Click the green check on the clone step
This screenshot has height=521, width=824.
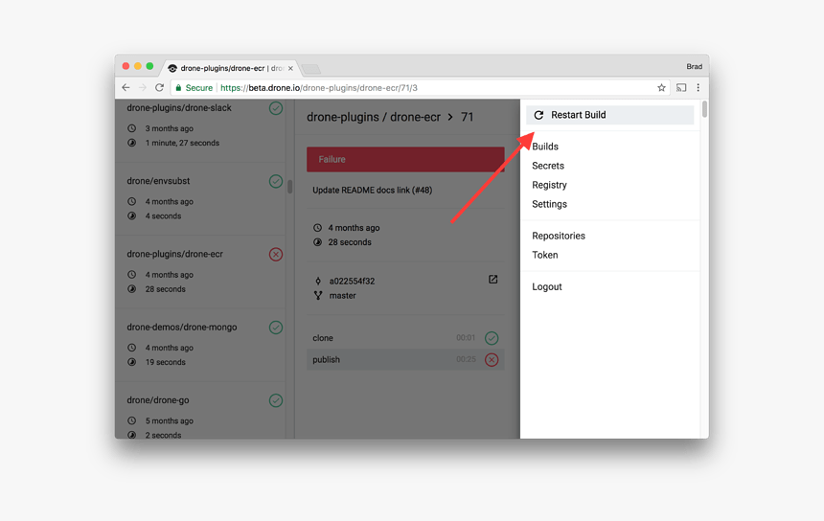coord(492,338)
